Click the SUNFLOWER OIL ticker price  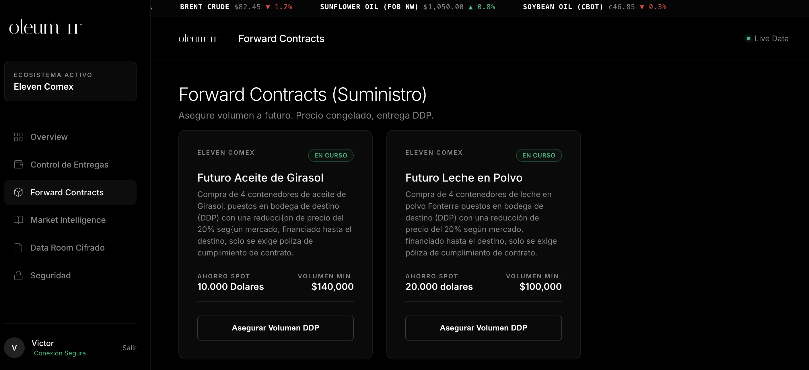(443, 7)
